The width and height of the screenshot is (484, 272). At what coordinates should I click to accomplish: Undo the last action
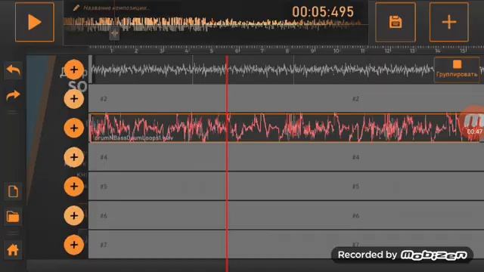pos(14,70)
